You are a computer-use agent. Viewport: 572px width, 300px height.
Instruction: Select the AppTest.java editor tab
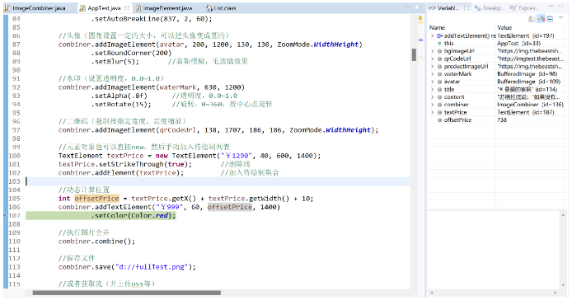[104, 8]
